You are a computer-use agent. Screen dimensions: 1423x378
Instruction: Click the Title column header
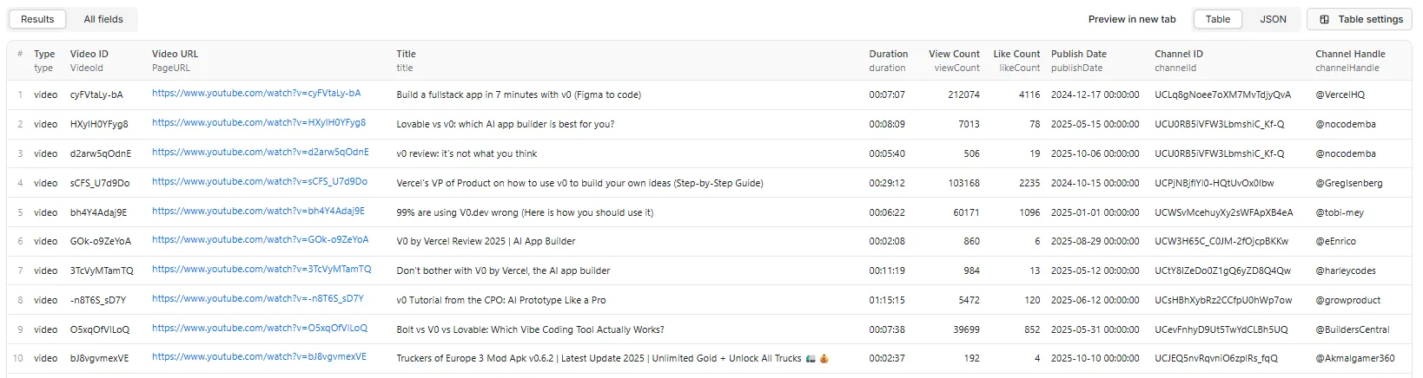(407, 54)
